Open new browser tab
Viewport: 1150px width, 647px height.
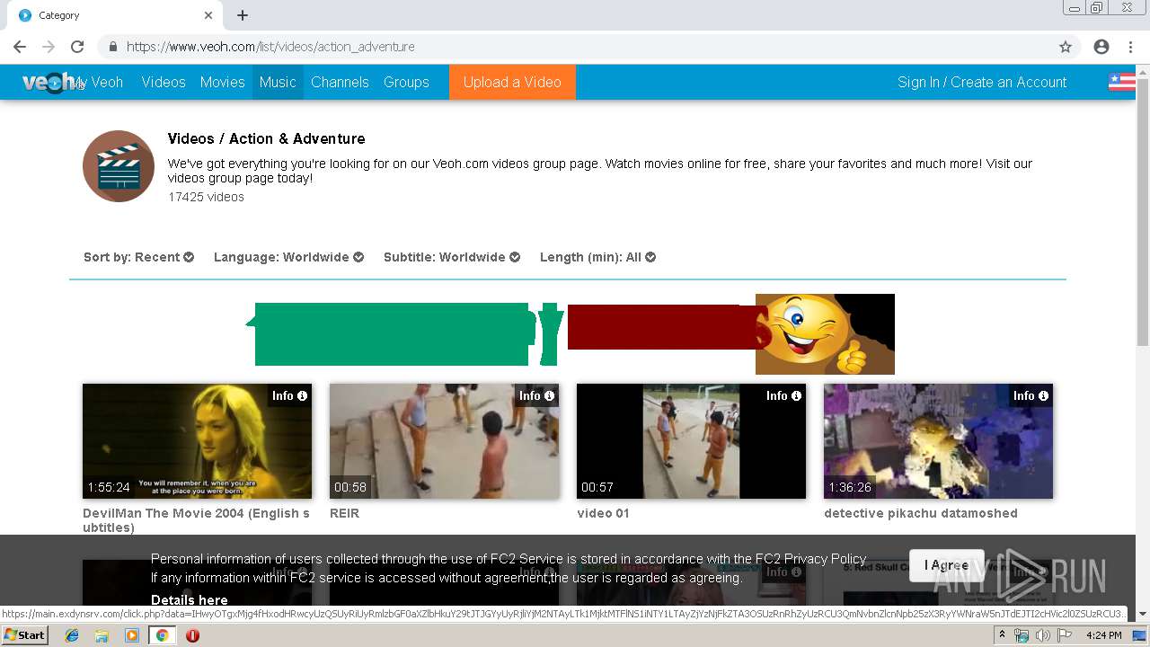tap(243, 15)
